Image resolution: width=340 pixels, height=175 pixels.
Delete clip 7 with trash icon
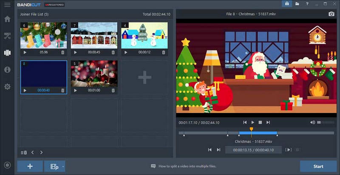click(x=113, y=52)
